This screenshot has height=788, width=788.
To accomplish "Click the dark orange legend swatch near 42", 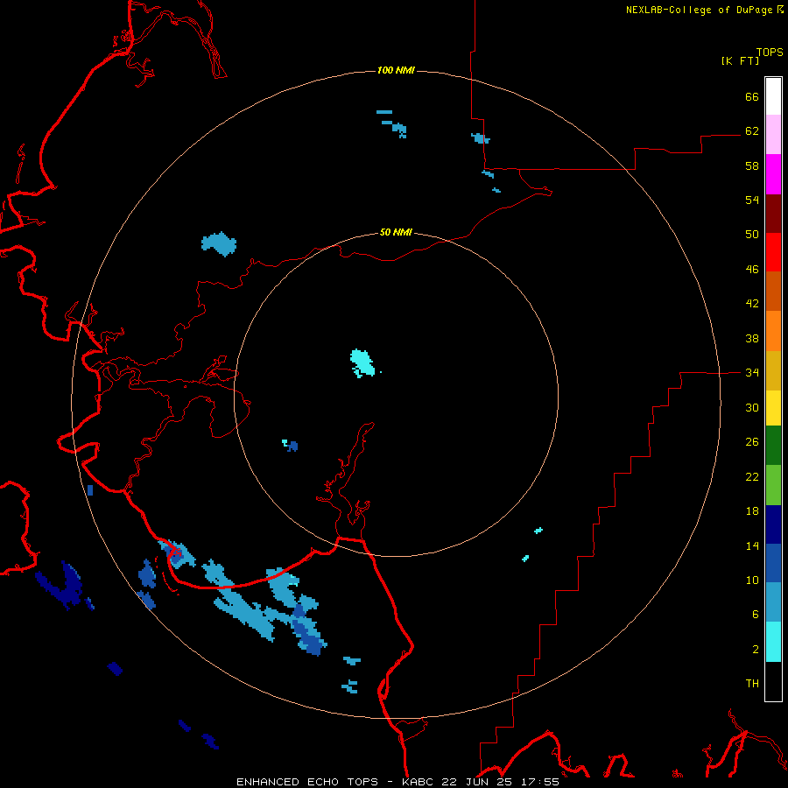I will (x=773, y=291).
